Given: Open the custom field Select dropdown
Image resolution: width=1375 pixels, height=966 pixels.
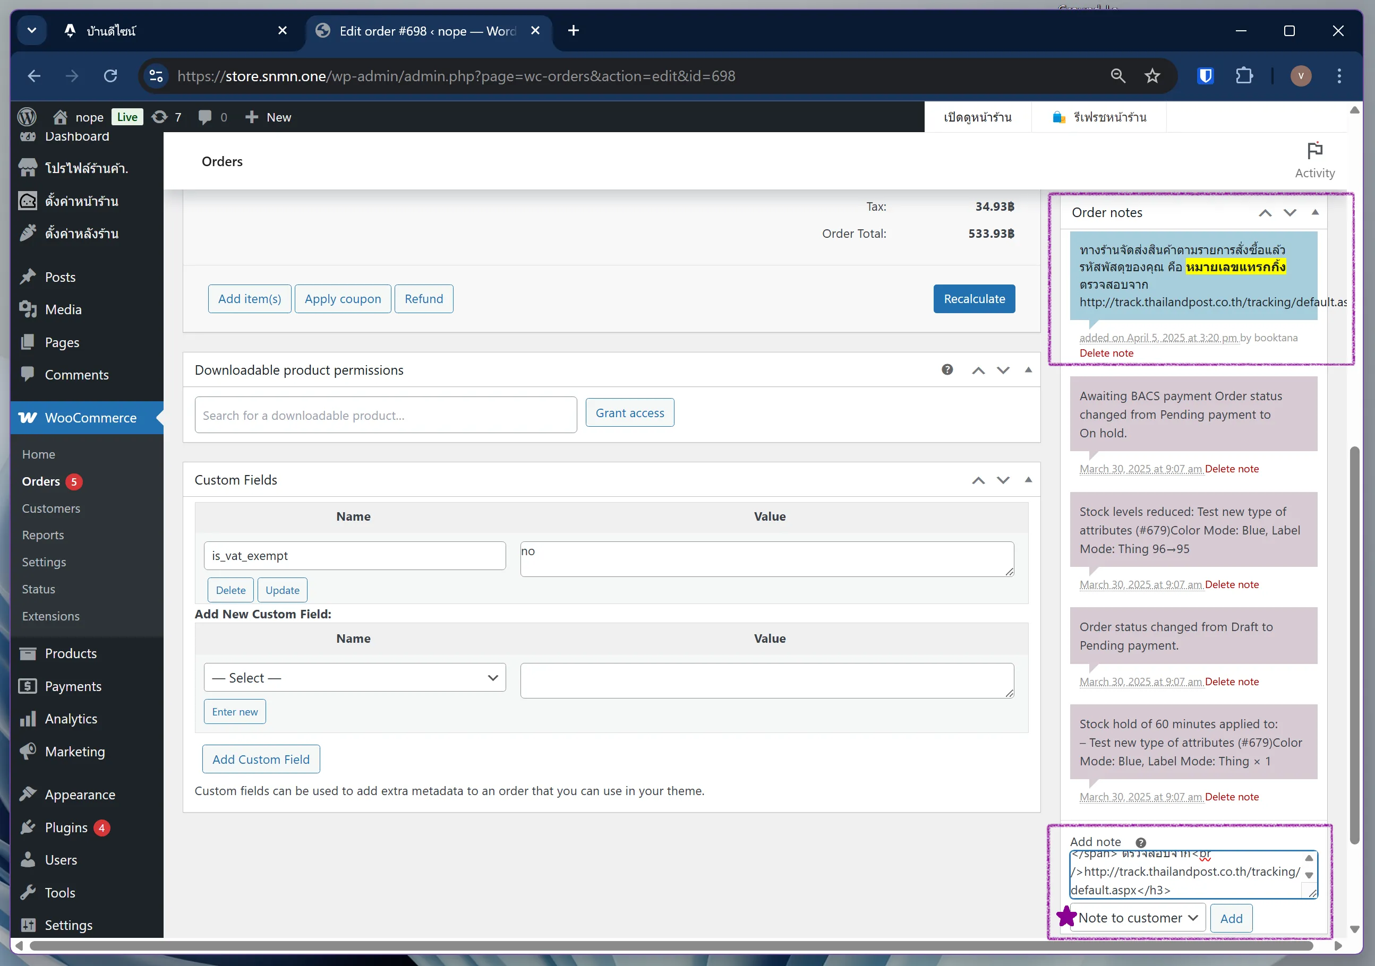Looking at the screenshot, I should (355, 677).
